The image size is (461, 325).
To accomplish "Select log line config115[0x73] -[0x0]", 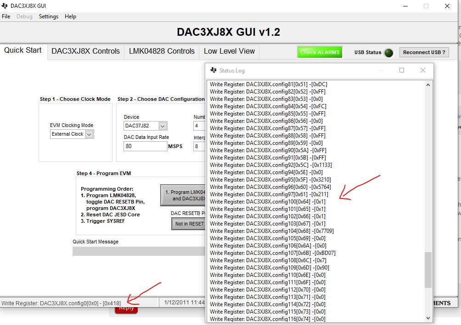I will (268, 312).
